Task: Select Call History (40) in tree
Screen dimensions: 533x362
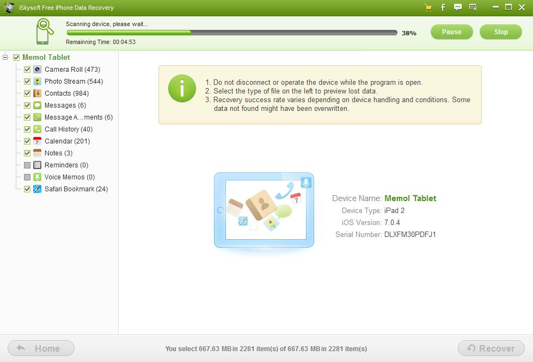Action: point(69,129)
